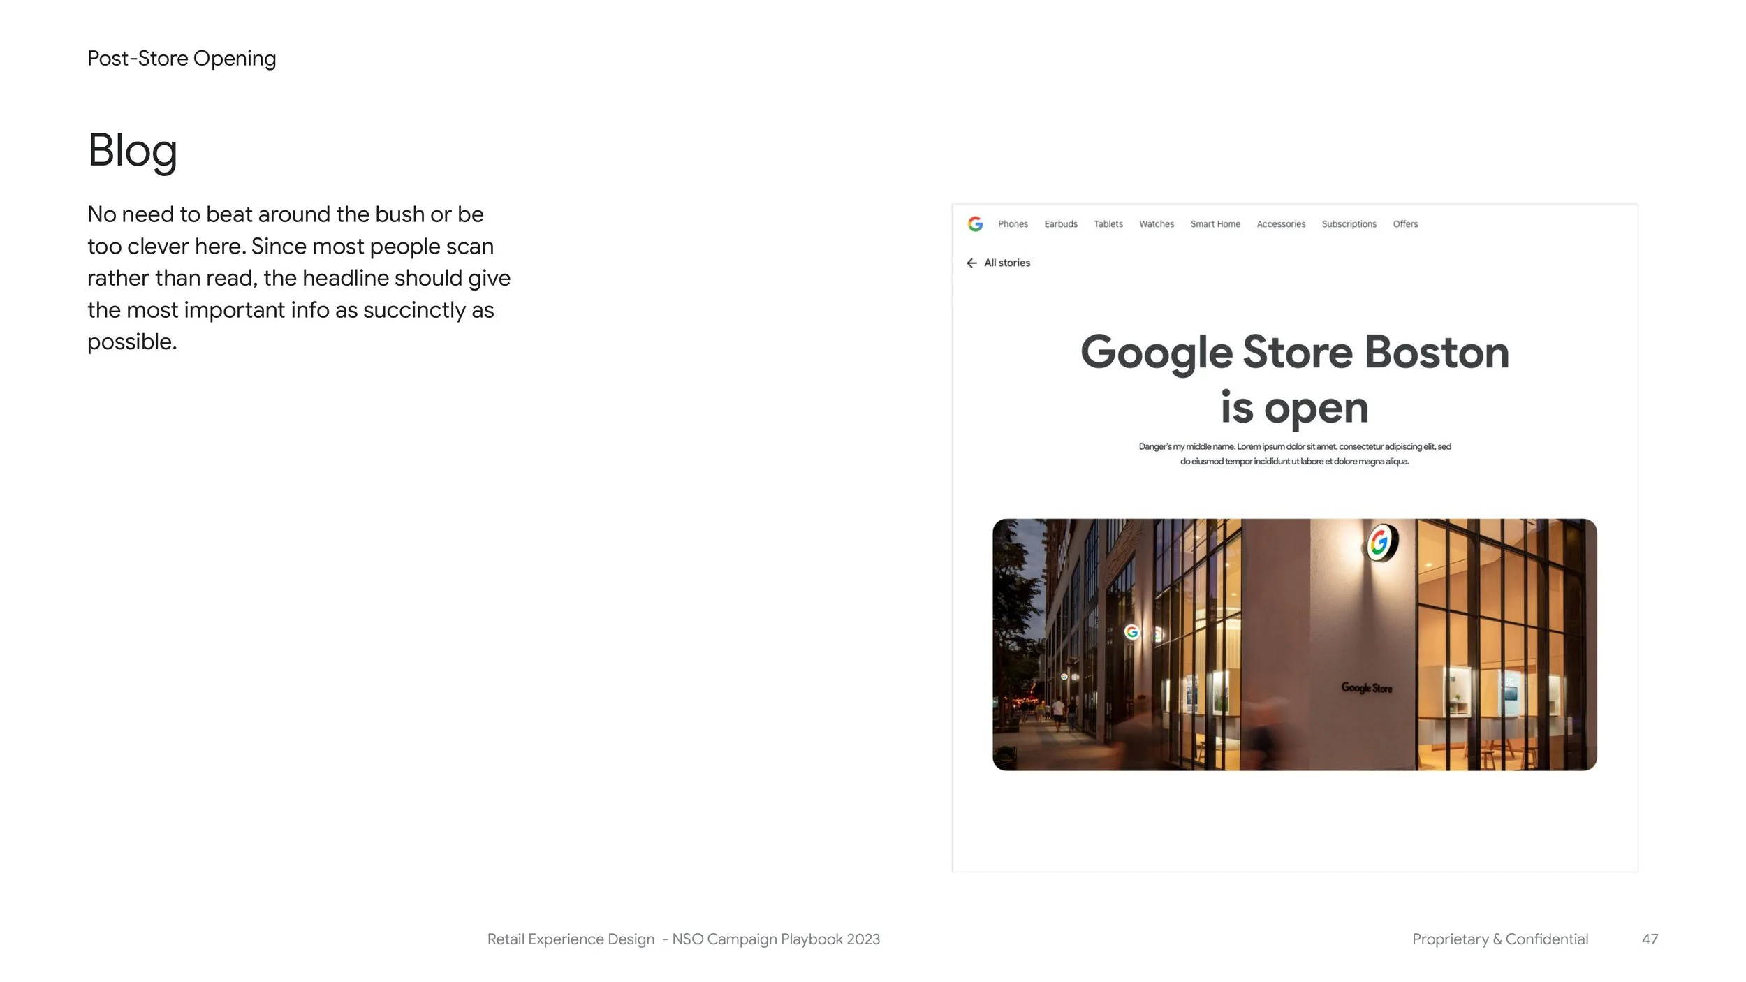The width and height of the screenshot is (1746, 982).
Task: Go back to All stories
Action: pyautogui.click(x=1006, y=263)
